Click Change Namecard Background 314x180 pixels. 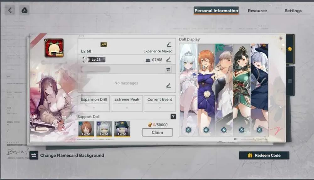coord(72,155)
